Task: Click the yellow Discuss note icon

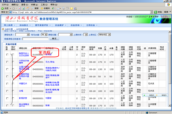Action: (x=72, y=8)
